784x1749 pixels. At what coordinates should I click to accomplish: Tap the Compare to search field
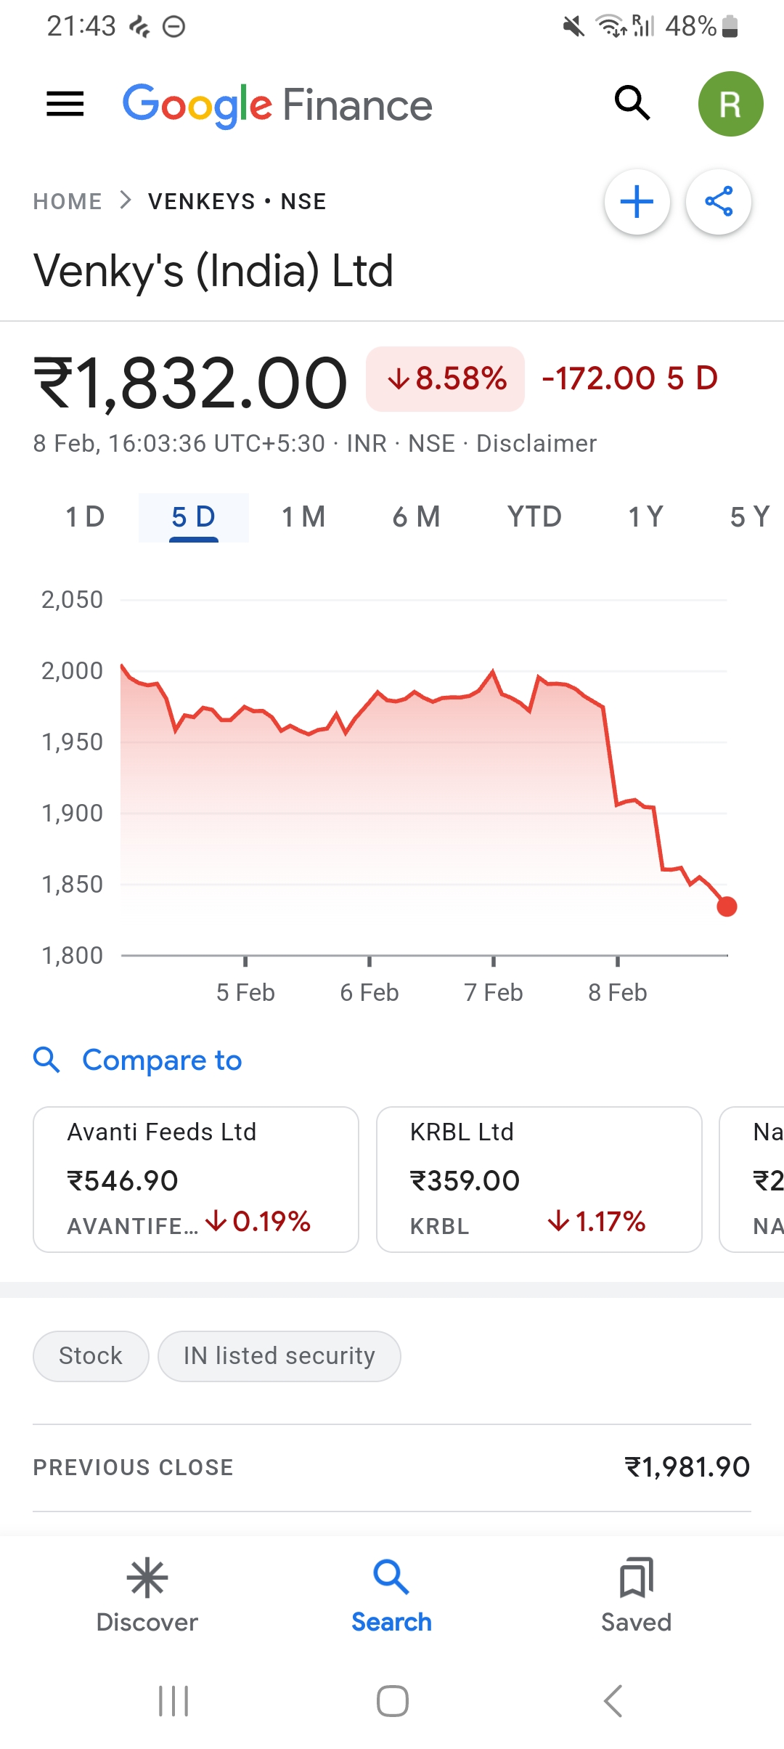coord(161,1060)
